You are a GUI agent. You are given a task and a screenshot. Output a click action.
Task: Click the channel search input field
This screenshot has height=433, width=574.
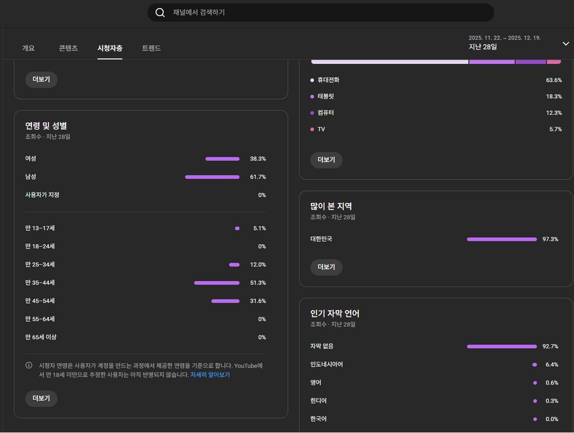pyautogui.click(x=321, y=13)
